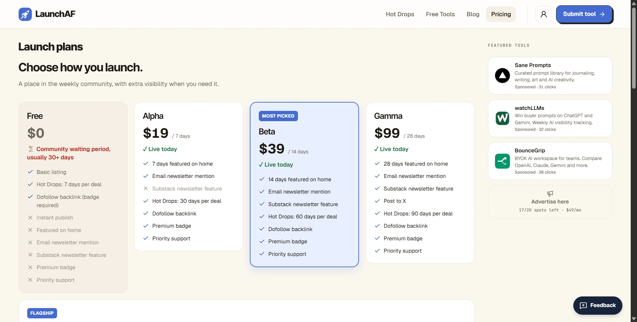Click the LaunchAF rocket logo icon

25,14
